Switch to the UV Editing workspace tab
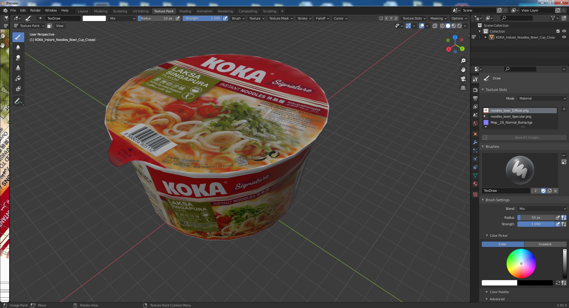Image resolution: width=569 pixels, height=308 pixels. 141,11
